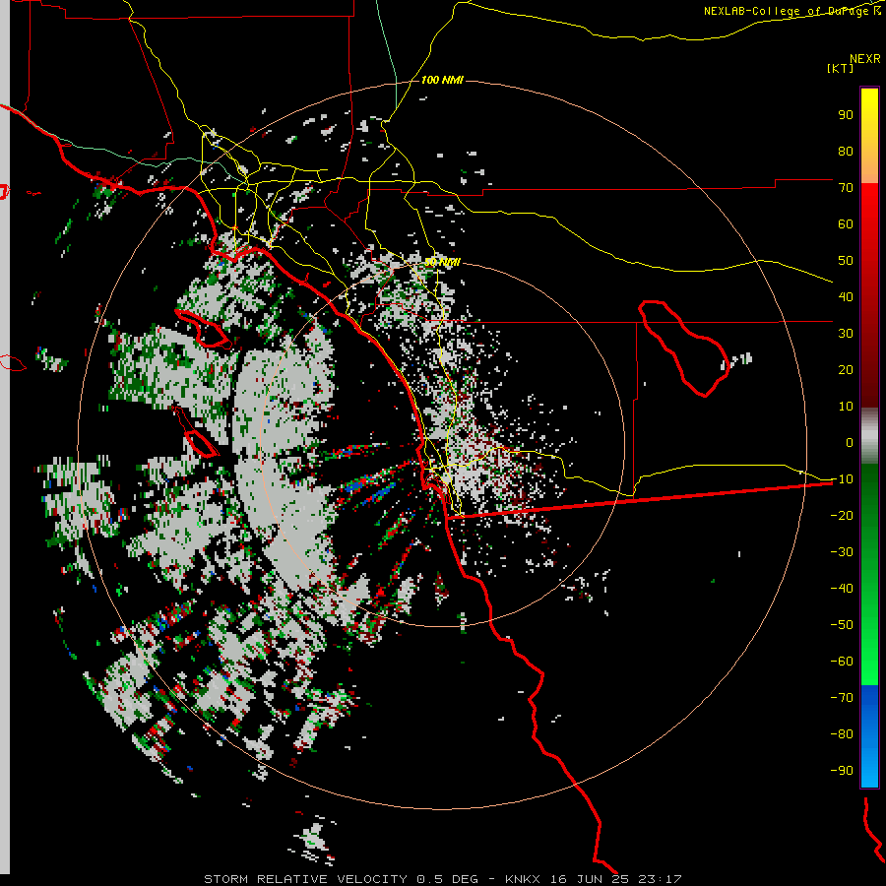Click the Storm Relative Velocity caption at bottom
This screenshot has width=886, height=886.
[442, 879]
